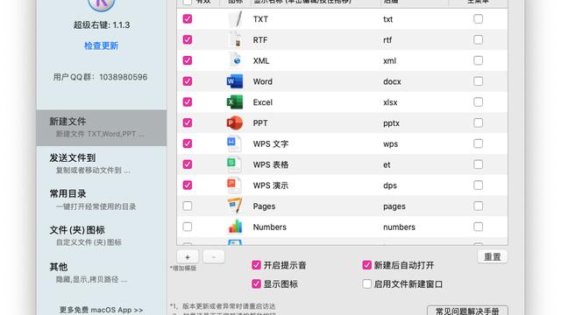Uncheck WPS 表格 enabled checkbox
This screenshot has height=315, width=561.
pos(188,164)
